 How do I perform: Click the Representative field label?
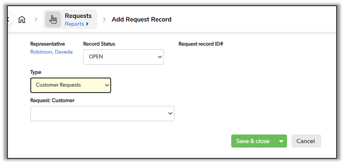point(48,44)
